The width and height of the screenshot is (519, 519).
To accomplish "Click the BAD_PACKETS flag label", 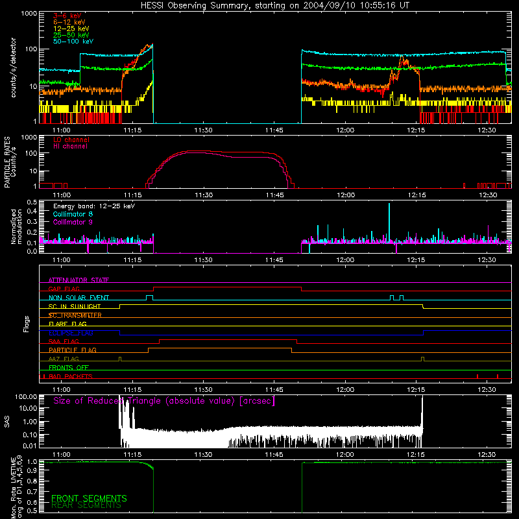I will click(x=71, y=376).
